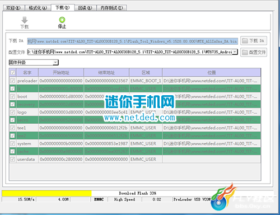Viewport: 280px width, 215px height.
Task: Switch to the Welcome tab
Action: coord(13,8)
